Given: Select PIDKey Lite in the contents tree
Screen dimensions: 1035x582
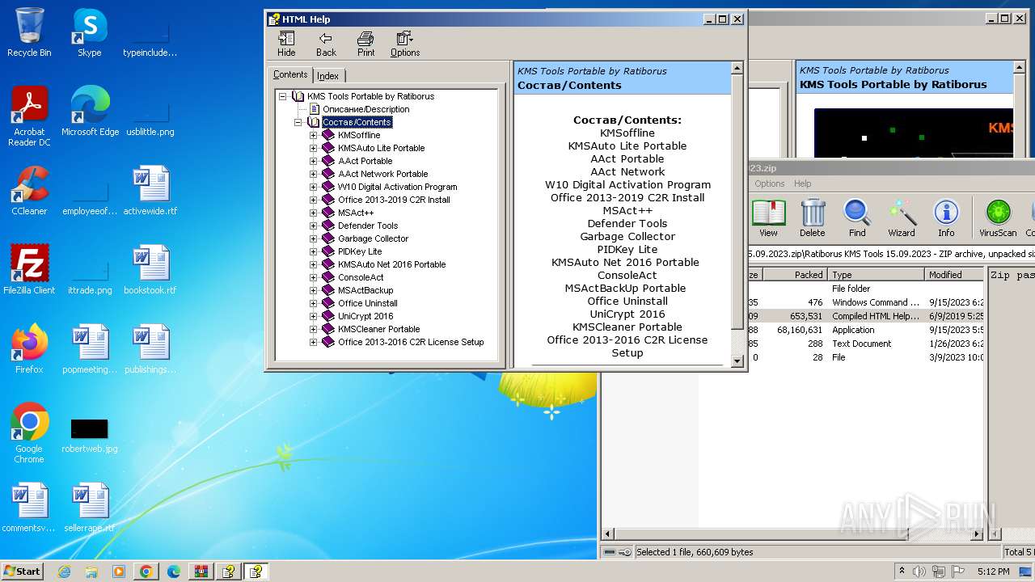Looking at the screenshot, I should pos(360,251).
